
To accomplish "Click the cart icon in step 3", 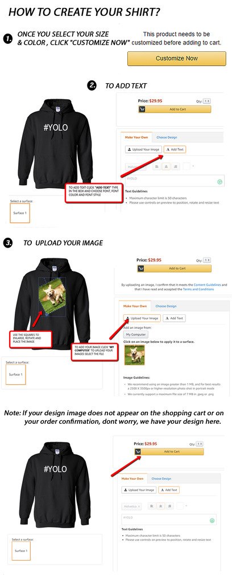I will (x=141, y=268).
